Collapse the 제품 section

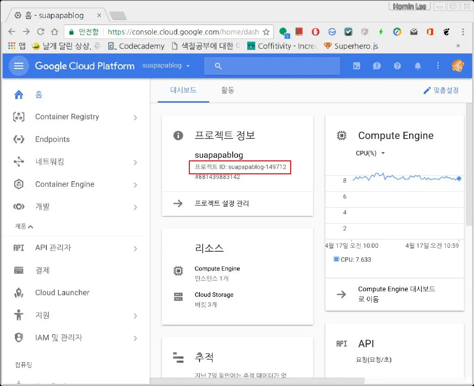tap(24, 227)
